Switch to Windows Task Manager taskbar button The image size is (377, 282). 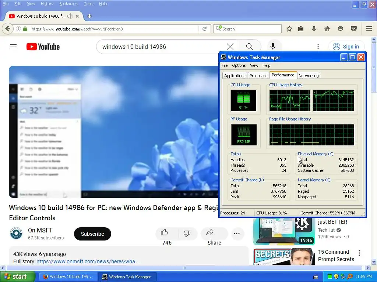click(127, 277)
